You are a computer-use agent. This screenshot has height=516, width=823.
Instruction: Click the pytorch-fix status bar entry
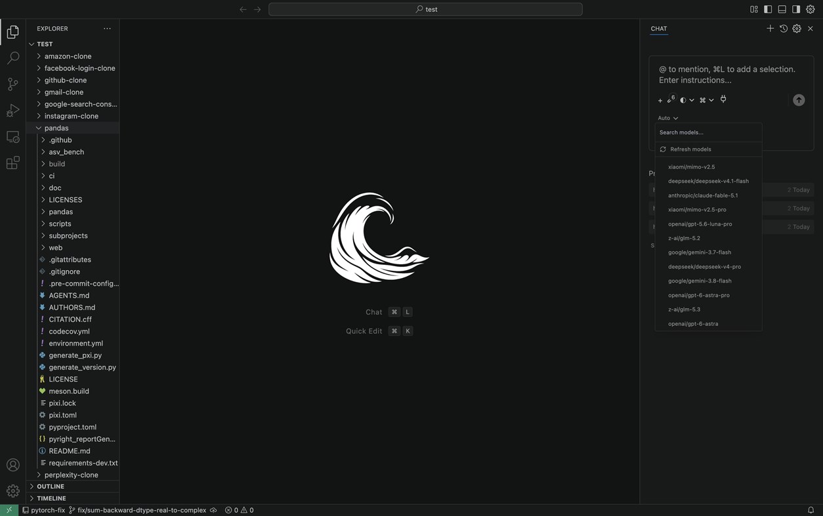point(43,510)
